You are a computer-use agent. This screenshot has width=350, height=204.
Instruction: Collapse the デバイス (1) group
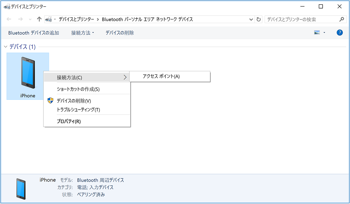(5, 47)
